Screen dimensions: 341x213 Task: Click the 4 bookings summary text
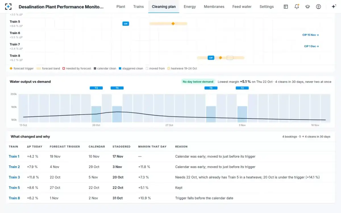306,137
